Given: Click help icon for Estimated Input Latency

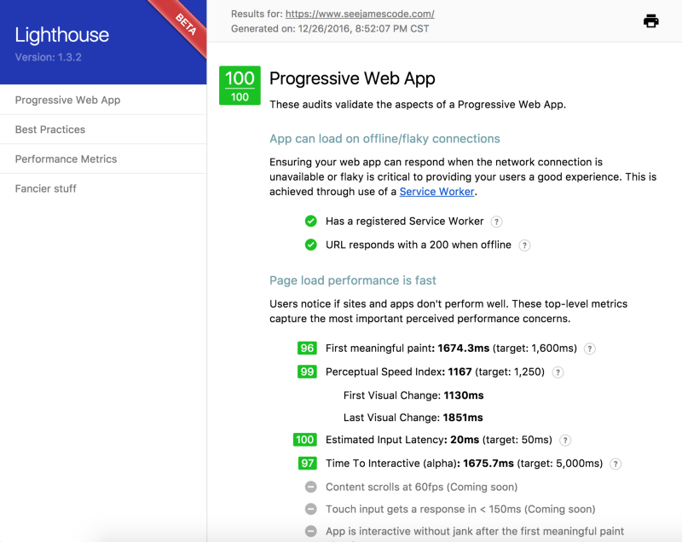Looking at the screenshot, I should point(565,441).
